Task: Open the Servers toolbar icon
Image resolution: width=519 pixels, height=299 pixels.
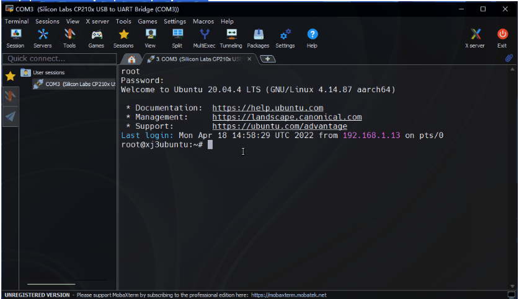Action: pos(42,38)
